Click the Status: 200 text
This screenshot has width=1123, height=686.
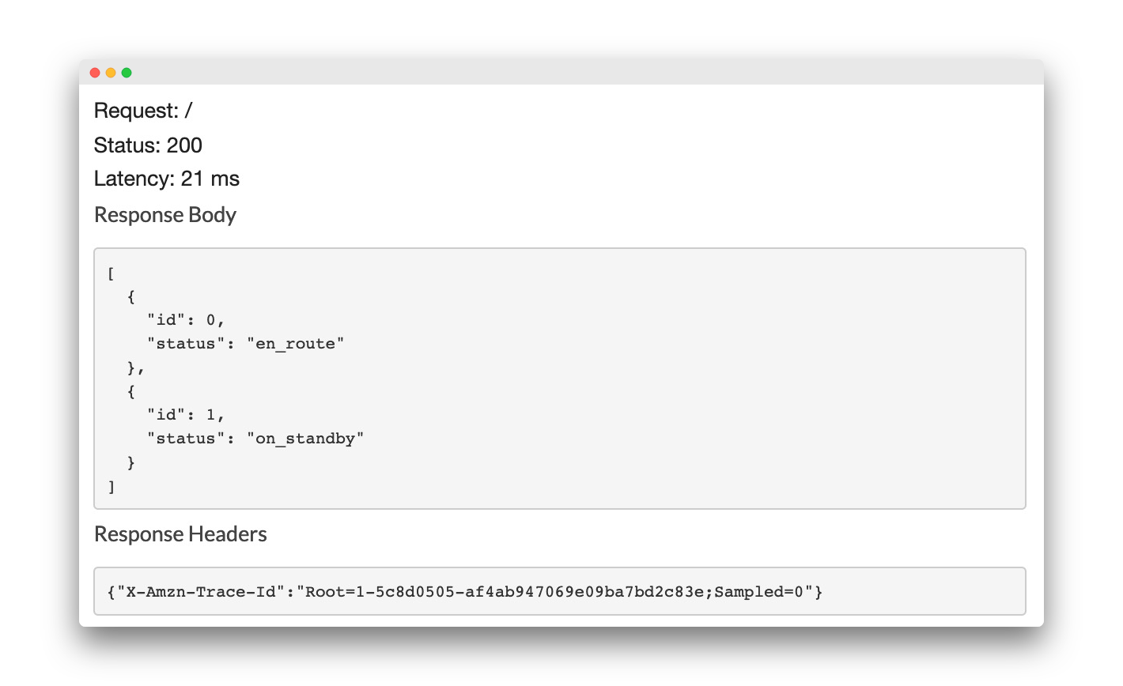click(148, 145)
